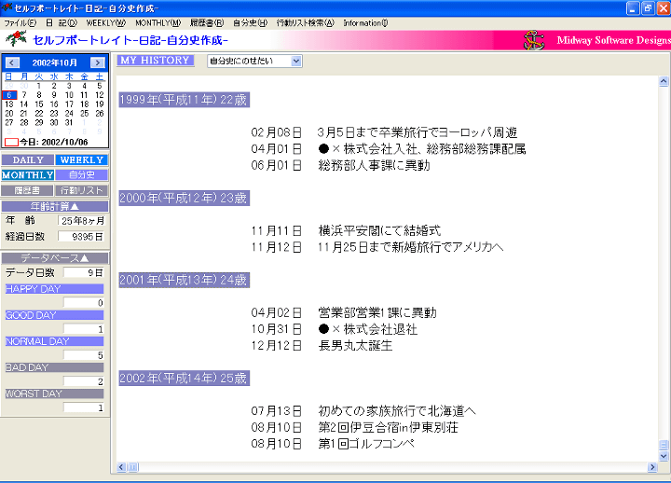Switch to the WEEKLY view
This screenshot has height=483, width=671.
tap(82, 160)
